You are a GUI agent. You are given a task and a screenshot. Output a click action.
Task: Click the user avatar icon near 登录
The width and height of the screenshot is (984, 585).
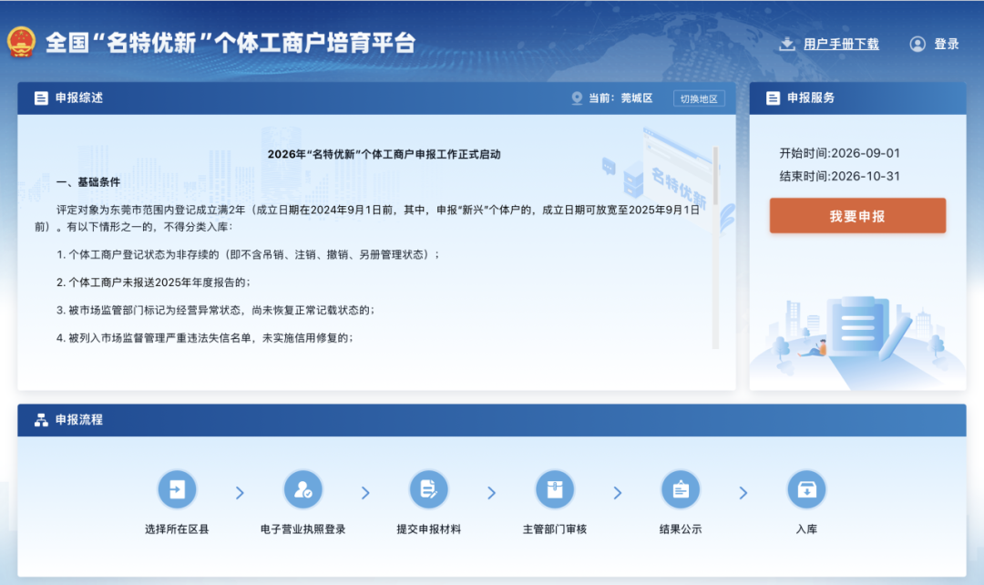click(x=917, y=44)
